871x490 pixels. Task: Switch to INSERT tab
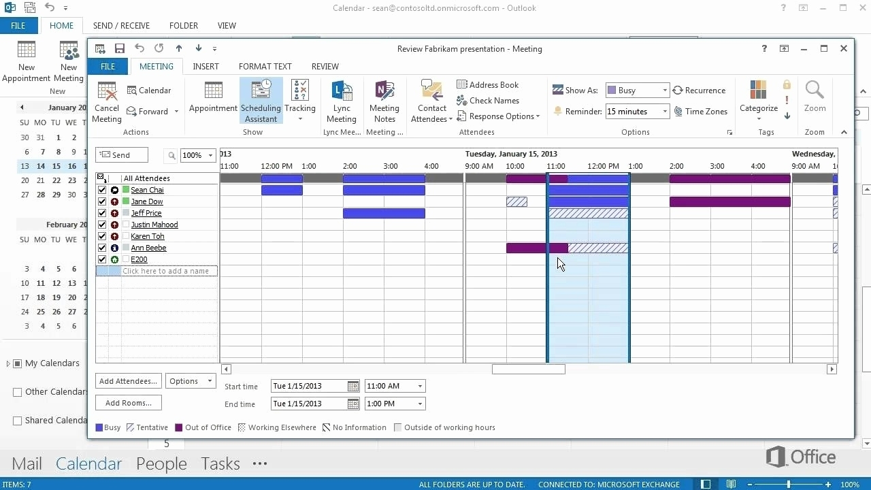pyautogui.click(x=206, y=66)
